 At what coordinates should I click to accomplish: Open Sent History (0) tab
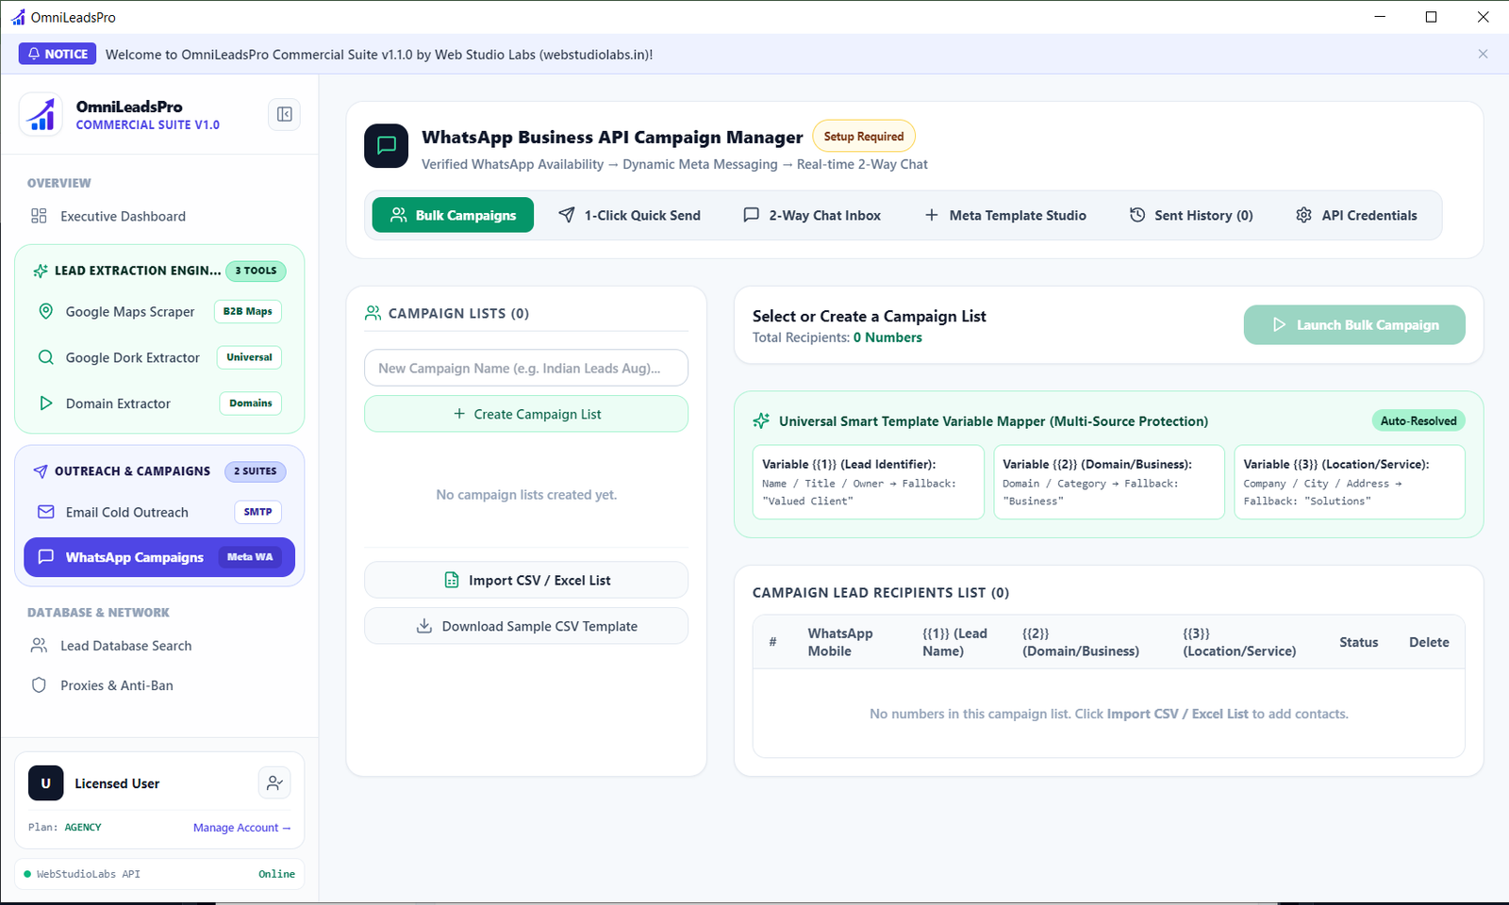1191,215
